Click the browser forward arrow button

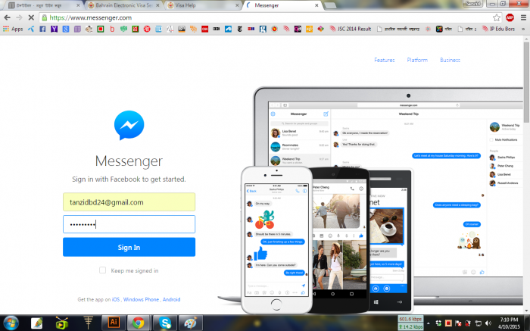point(19,17)
